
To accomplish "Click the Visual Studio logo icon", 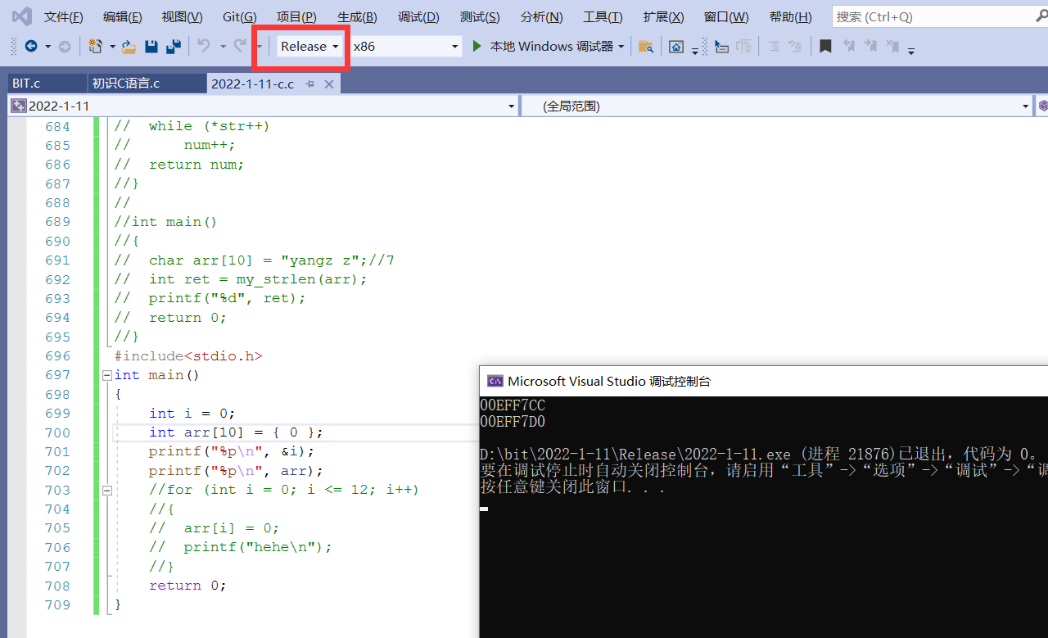I will [22, 16].
